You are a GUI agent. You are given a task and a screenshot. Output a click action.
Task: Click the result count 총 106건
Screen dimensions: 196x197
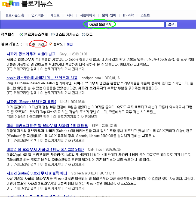38,44
